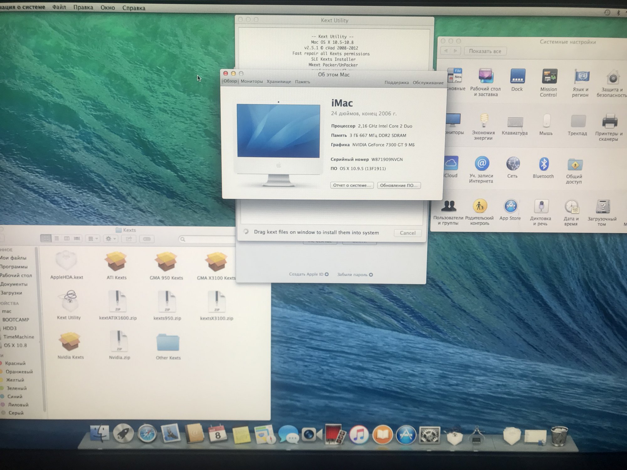Open App Store preference pane
The width and height of the screenshot is (627, 470).
(510, 210)
